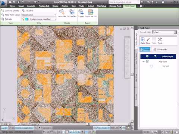Toggle the UrbanSample layer checkbox

[x=147, y=57]
